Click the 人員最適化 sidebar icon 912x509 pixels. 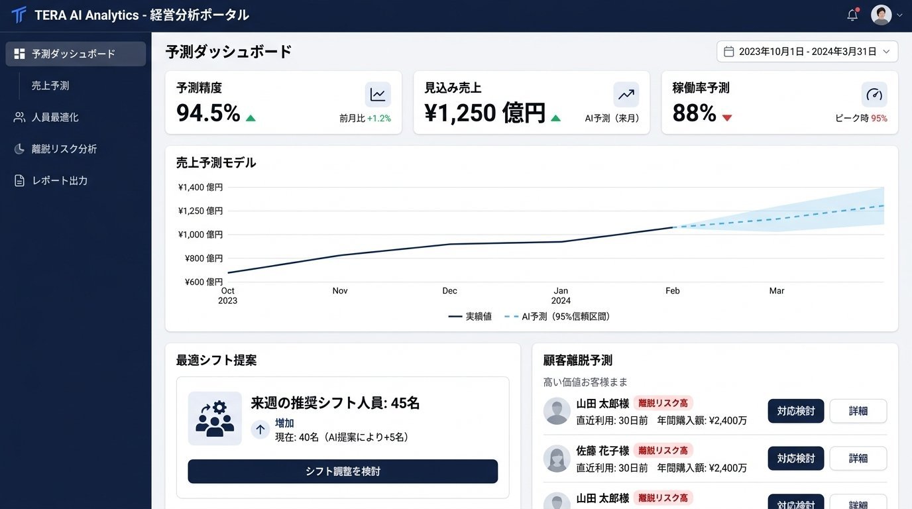click(19, 117)
